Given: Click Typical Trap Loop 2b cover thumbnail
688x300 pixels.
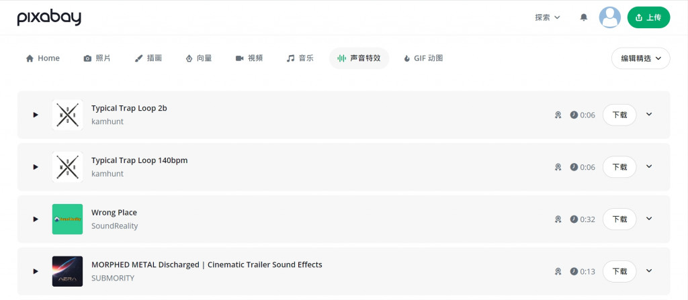Looking at the screenshot, I should 67,115.
